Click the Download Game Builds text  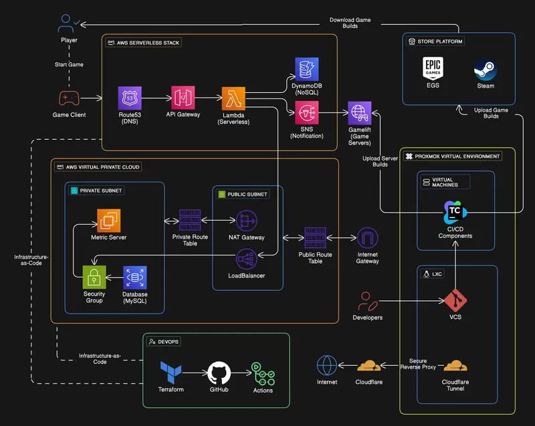coord(350,23)
